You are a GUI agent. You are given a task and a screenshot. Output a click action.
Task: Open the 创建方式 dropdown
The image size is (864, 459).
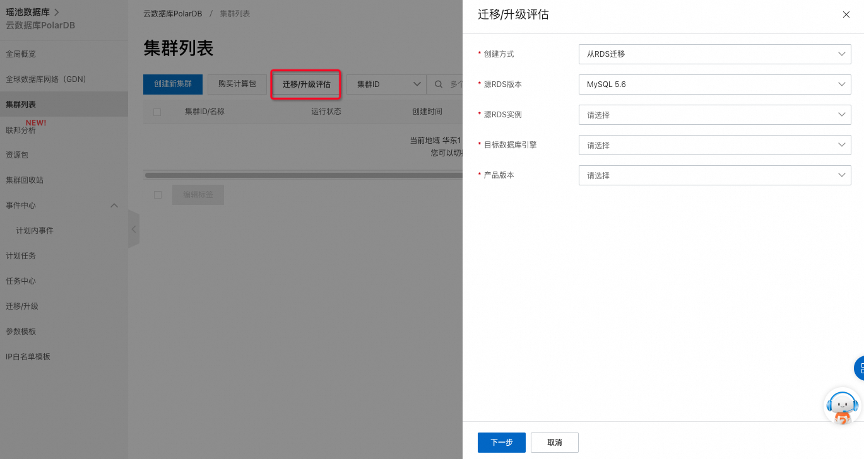(x=714, y=54)
